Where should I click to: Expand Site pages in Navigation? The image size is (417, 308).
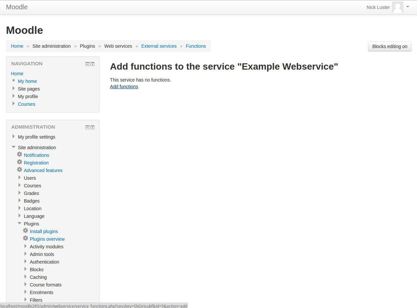tap(14, 89)
